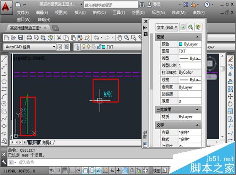
Task: Click Select Objects icon in Properties palette
Action: click(x=191, y=27)
